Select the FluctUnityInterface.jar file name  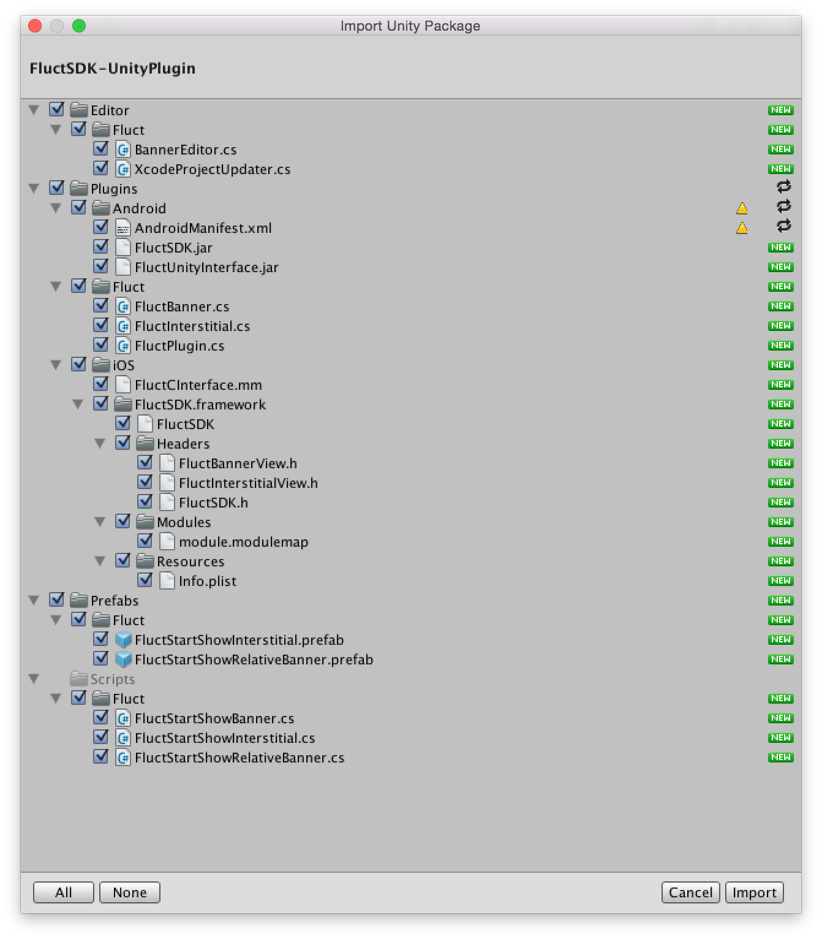[207, 268]
